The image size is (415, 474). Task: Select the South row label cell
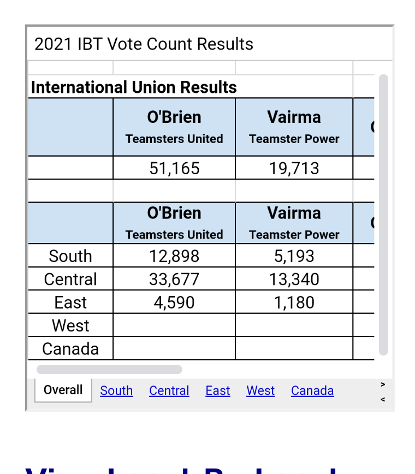pos(70,256)
